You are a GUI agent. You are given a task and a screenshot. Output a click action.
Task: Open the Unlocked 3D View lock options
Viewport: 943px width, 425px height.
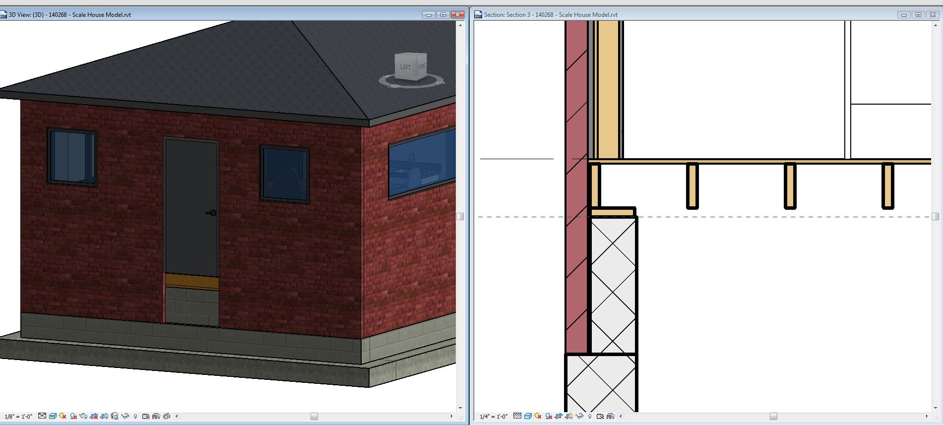tap(115, 416)
